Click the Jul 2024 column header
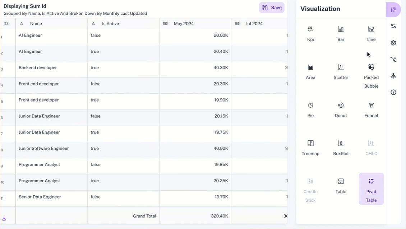Screen dimensions: 406x229 (259, 24)
